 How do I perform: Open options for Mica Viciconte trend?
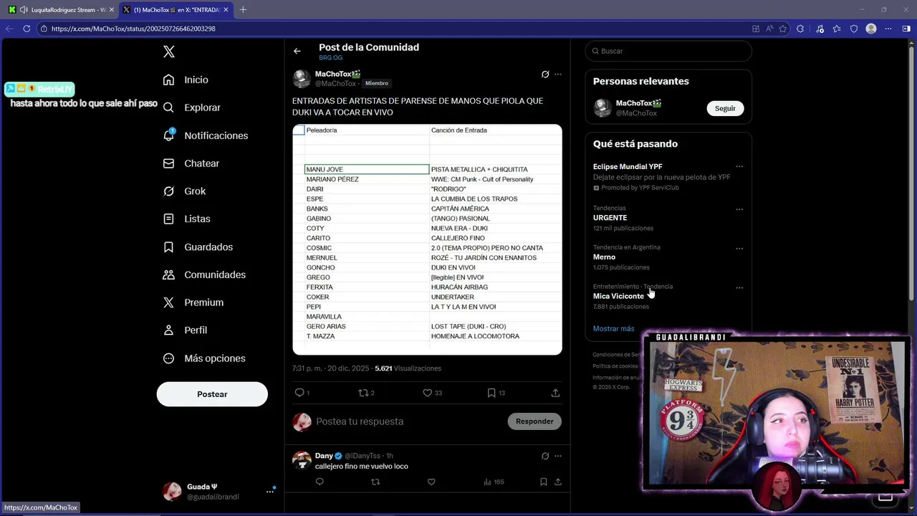click(x=739, y=288)
